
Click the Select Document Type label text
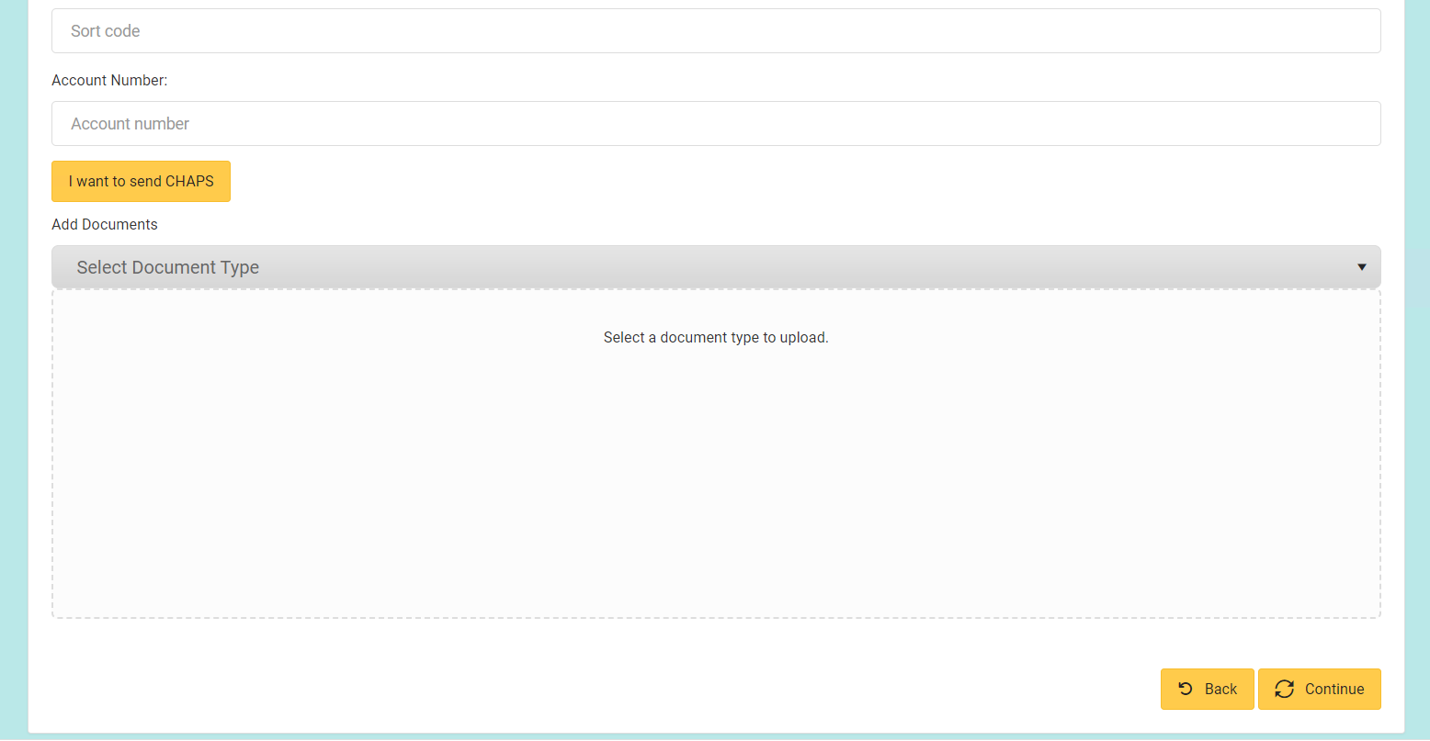click(168, 267)
